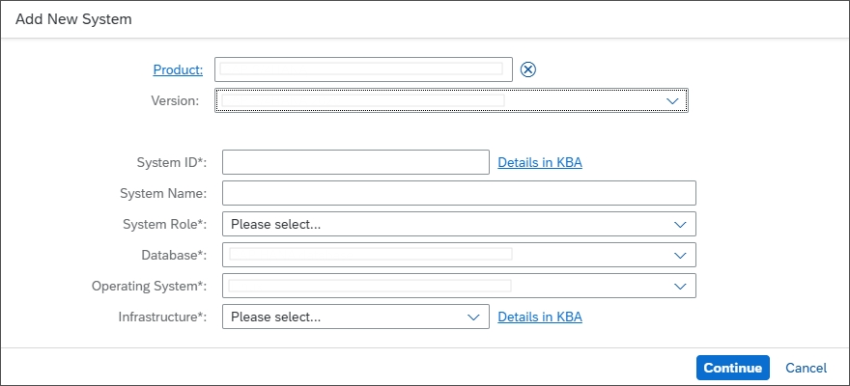Open Details in KBA beside Infrastructure

pyautogui.click(x=540, y=317)
